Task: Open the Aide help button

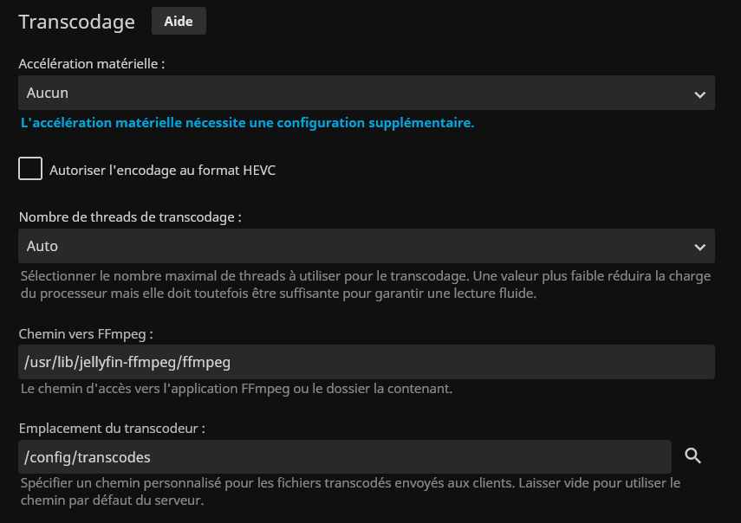Action: 179,22
